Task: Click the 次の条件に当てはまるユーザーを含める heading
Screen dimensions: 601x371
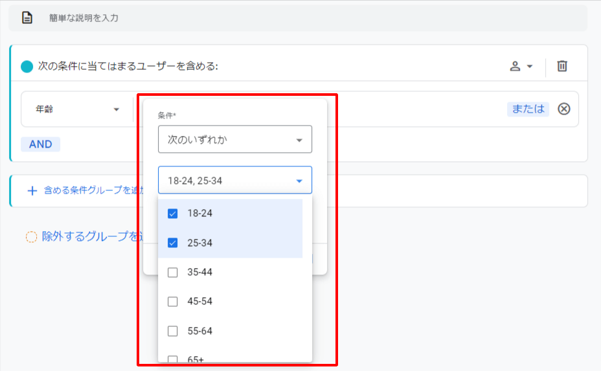Action: click(128, 66)
